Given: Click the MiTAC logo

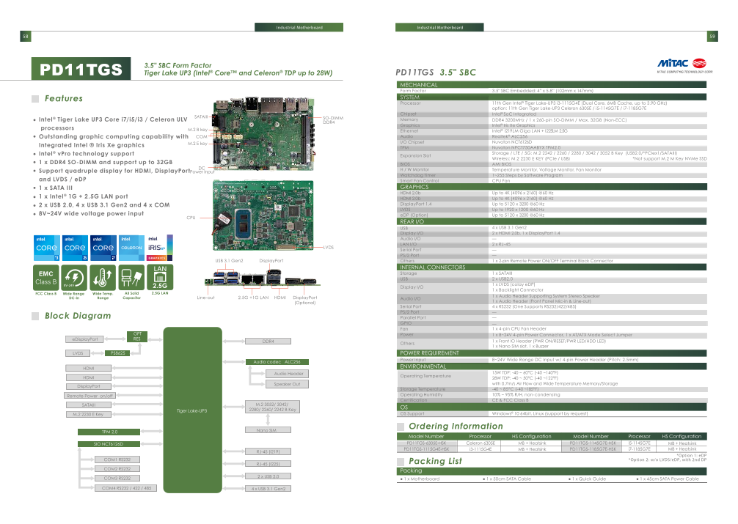Looking at the screenshot, I should (685, 64).
